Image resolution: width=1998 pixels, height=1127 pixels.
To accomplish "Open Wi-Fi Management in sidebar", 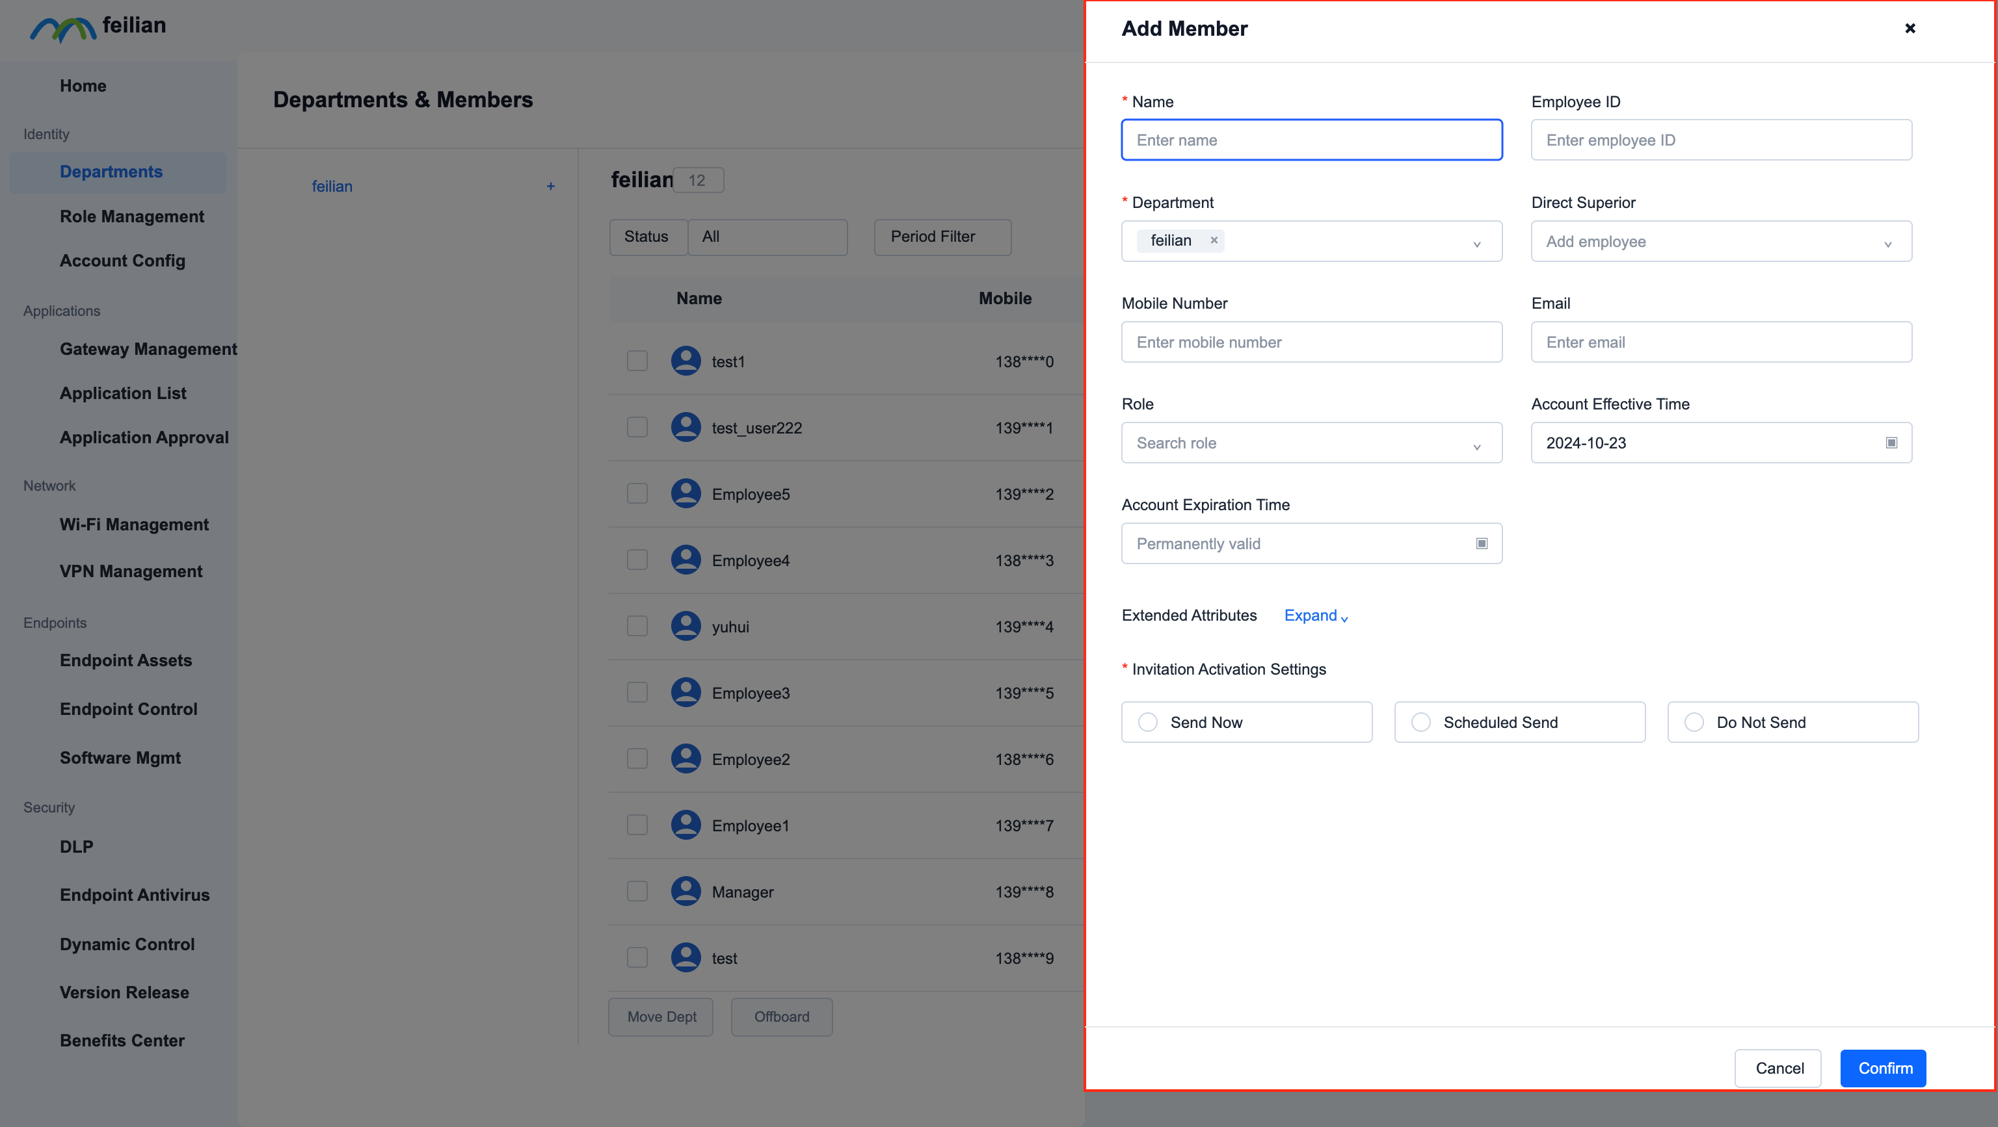I will pyautogui.click(x=134, y=525).
